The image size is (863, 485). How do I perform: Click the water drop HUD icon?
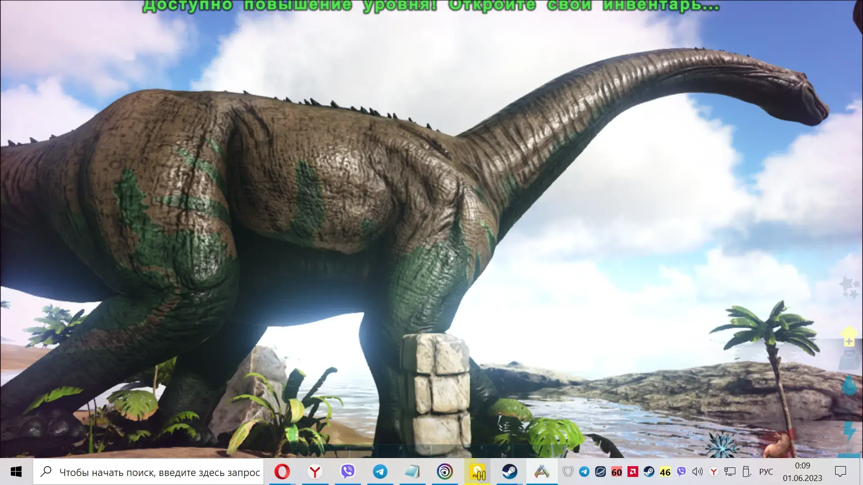tap(849, 385)
